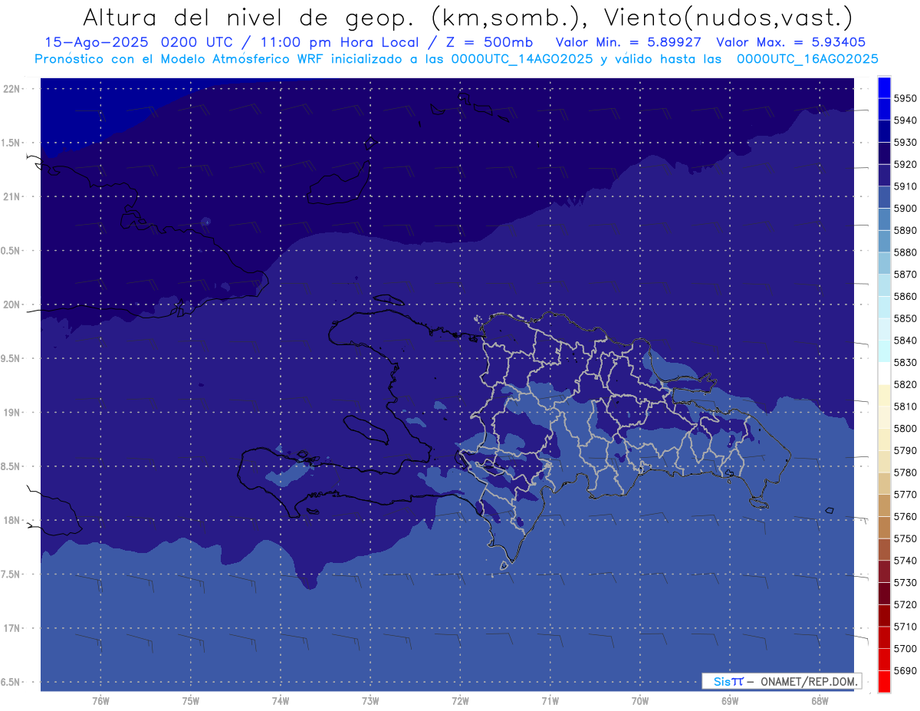The height and width of the screenshot is (711, 920).
Task: Click the 72W longitude axis label
Action: coord(460,700)
